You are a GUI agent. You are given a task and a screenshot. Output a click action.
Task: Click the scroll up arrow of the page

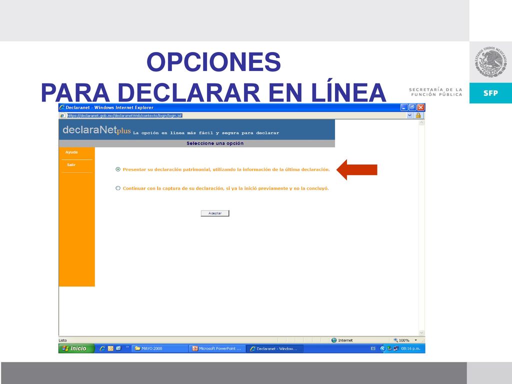click(x=421, y=123)
